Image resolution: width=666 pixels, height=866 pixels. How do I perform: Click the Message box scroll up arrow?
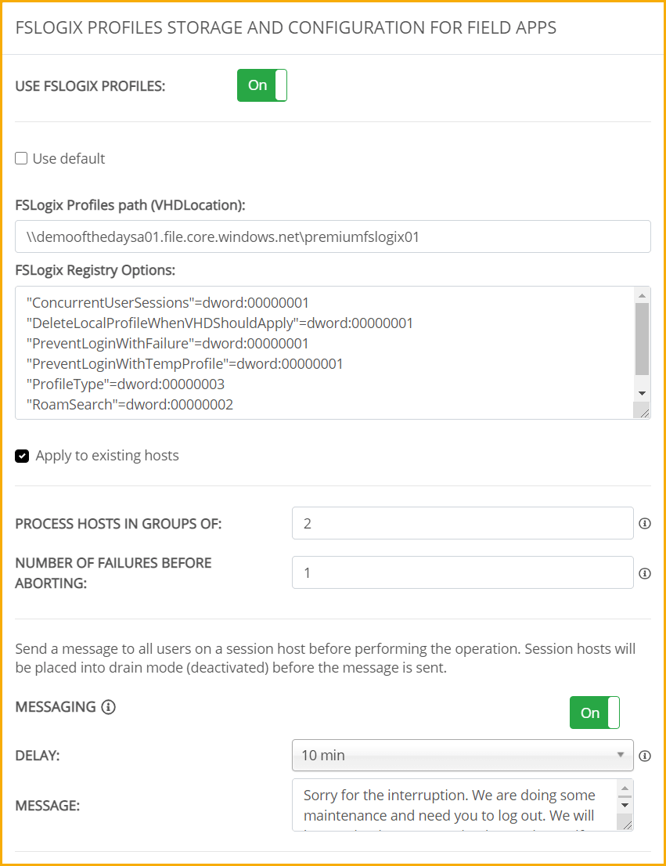click(625, 788)
